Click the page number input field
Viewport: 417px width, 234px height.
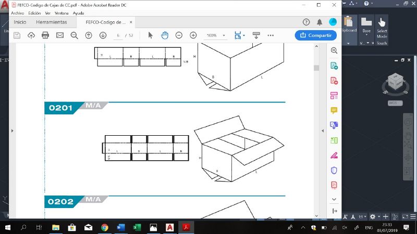click(118, 35)
